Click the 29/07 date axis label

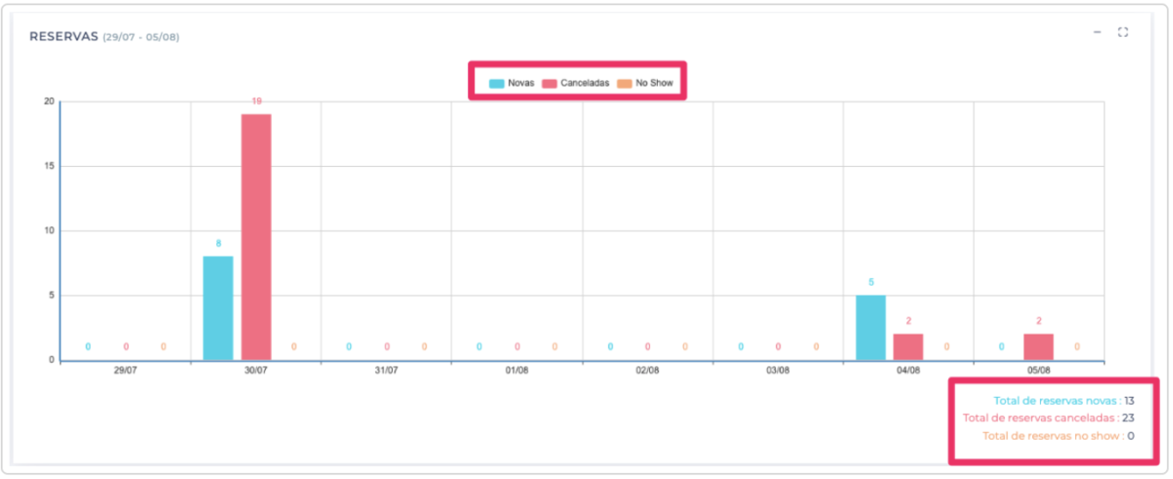point(125,371)
